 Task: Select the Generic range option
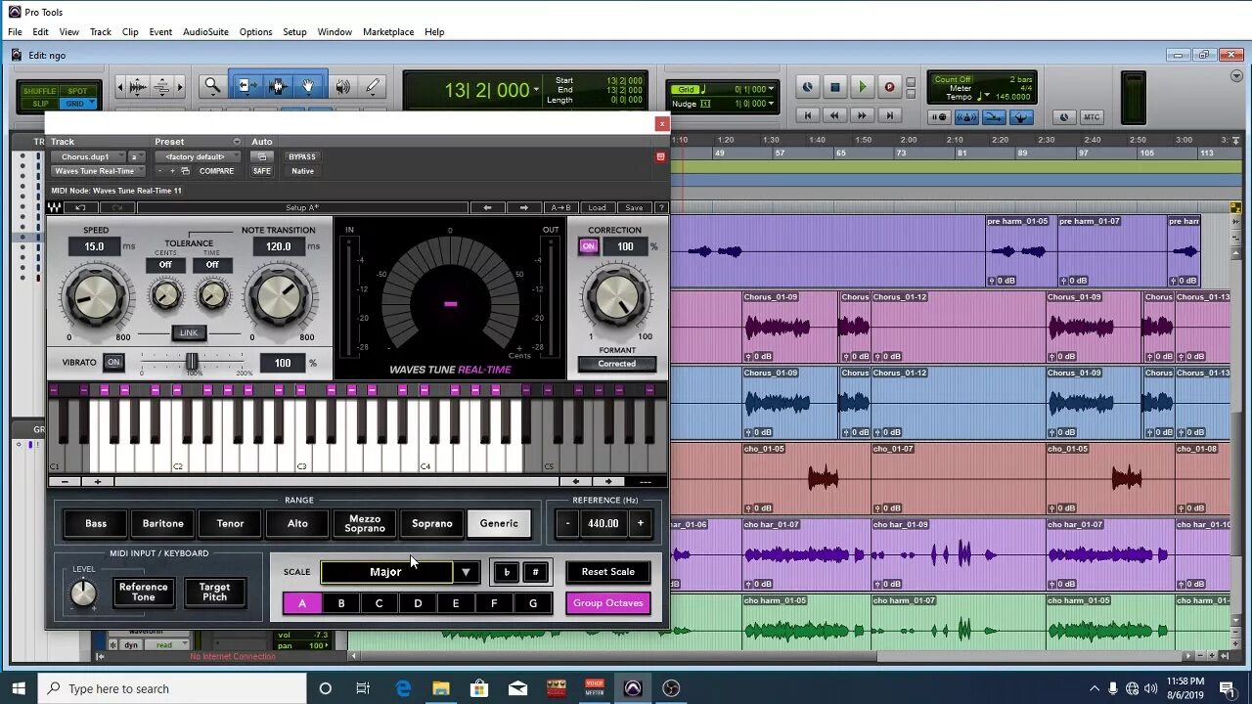[x=499, y=523]
